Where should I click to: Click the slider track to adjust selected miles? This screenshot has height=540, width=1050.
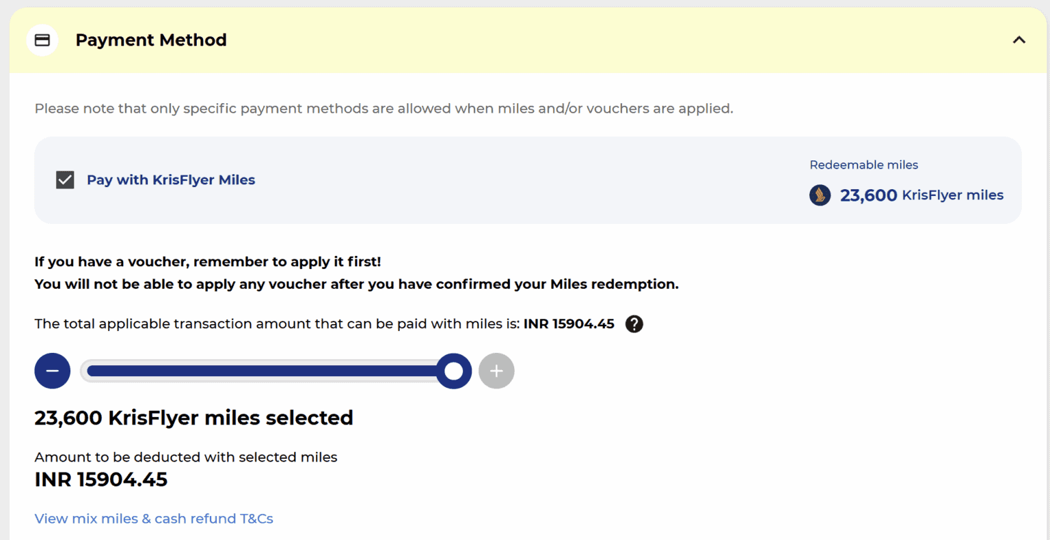pyautogui.click(x=273, y=371)
